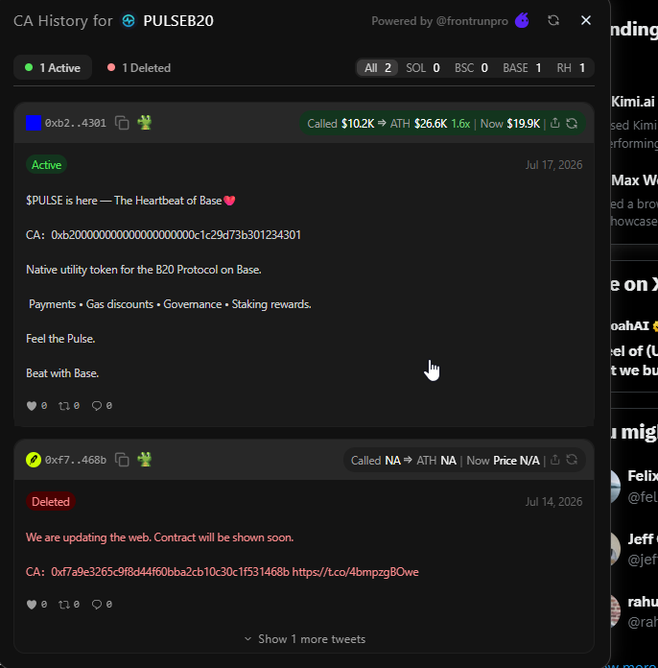
Task: Click the Felix suggestion in background page
Action: pos(635,487)
